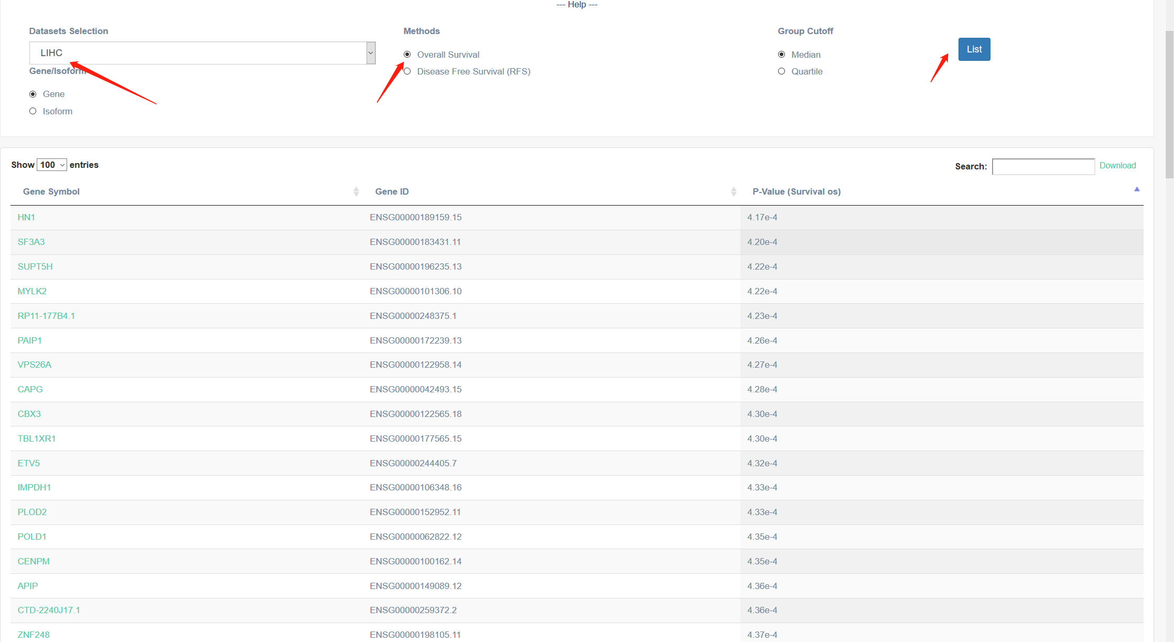Sort by Gene ID sort arrows
This screenshot has width=1174, height=642.
pyautogui.click(x=734, y=191)
